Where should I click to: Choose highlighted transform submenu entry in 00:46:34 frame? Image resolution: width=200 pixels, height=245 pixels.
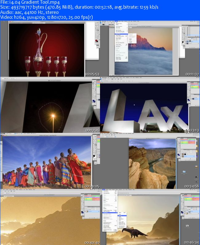122,216
